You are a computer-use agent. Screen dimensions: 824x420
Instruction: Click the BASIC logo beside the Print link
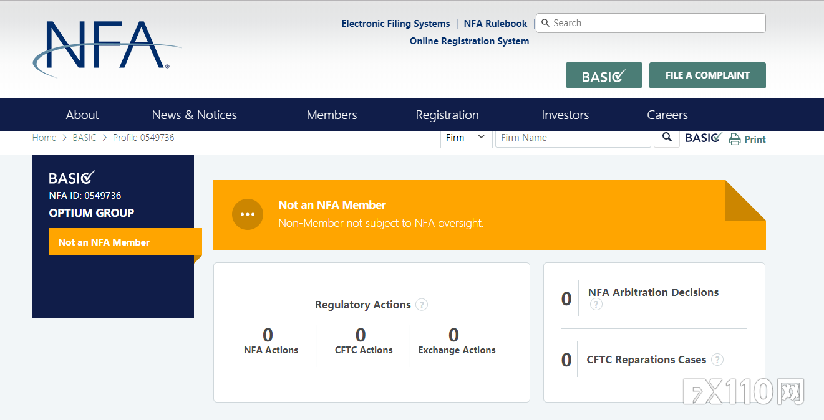704,138
